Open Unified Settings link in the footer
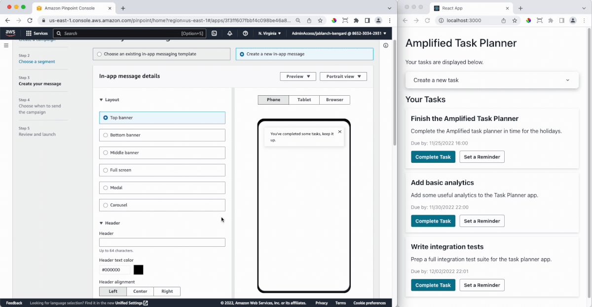Viewport: 592px width, 307px height. 132,303
